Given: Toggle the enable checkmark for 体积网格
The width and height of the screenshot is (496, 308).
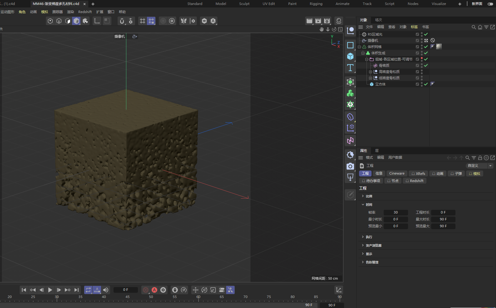Looking at the screenshot, I should [x=426, y=47].
